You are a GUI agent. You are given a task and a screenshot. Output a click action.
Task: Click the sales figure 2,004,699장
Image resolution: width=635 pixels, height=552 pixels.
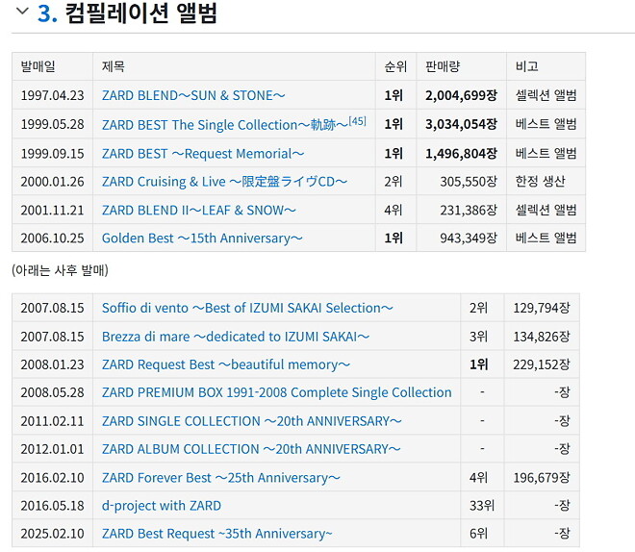point(461,95)
